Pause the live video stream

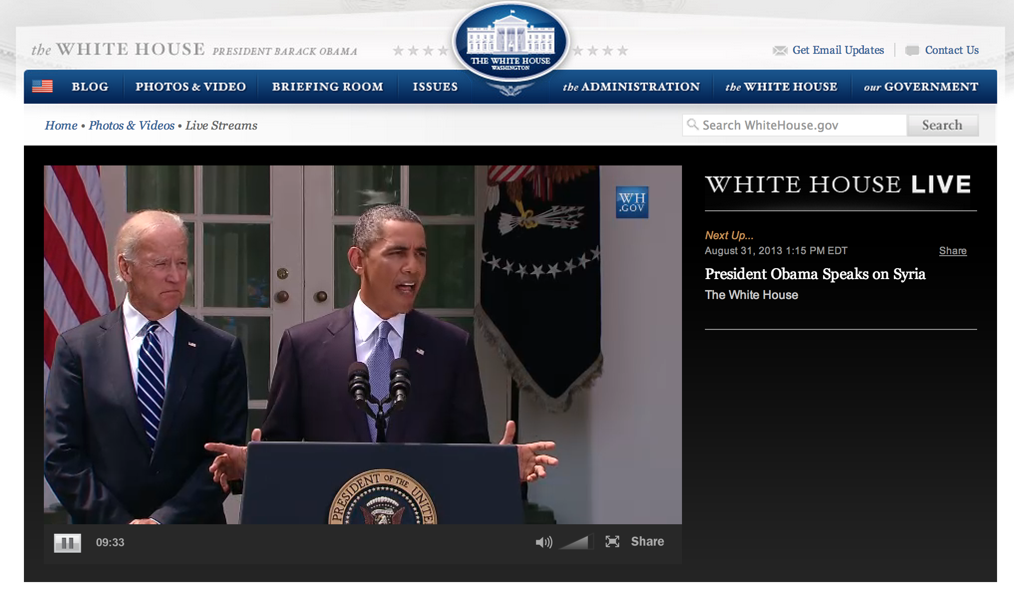click(67, 543)
